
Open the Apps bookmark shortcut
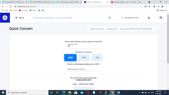pos(5,10)
